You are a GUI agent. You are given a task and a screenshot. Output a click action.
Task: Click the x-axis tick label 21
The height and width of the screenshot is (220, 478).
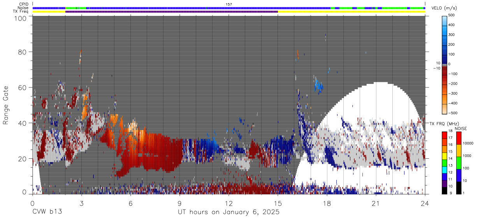coord(376,203)
